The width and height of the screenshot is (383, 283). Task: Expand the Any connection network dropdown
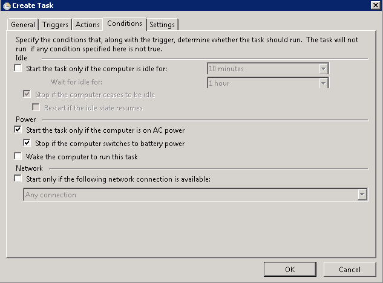coord(362,195)
